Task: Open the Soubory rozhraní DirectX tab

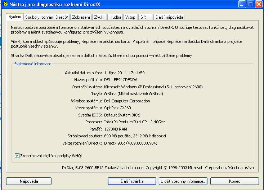Action: pyautogui.click(x=46, y=17)
